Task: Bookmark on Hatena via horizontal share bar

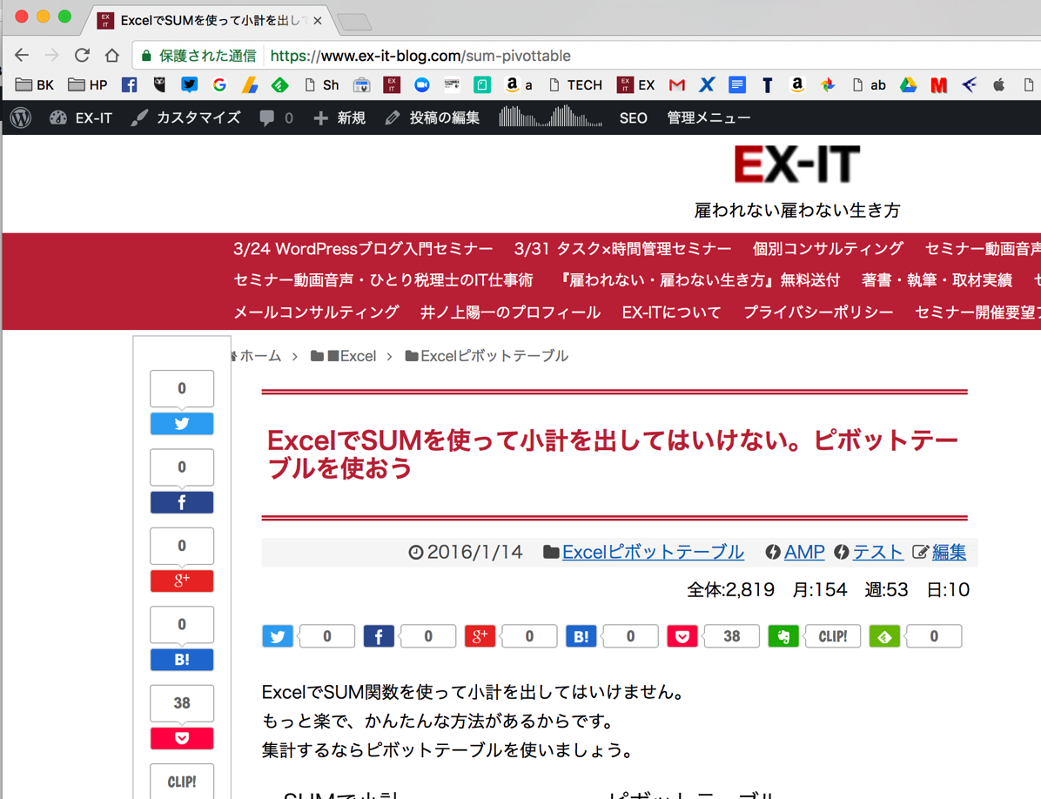Action: (581, 636)
